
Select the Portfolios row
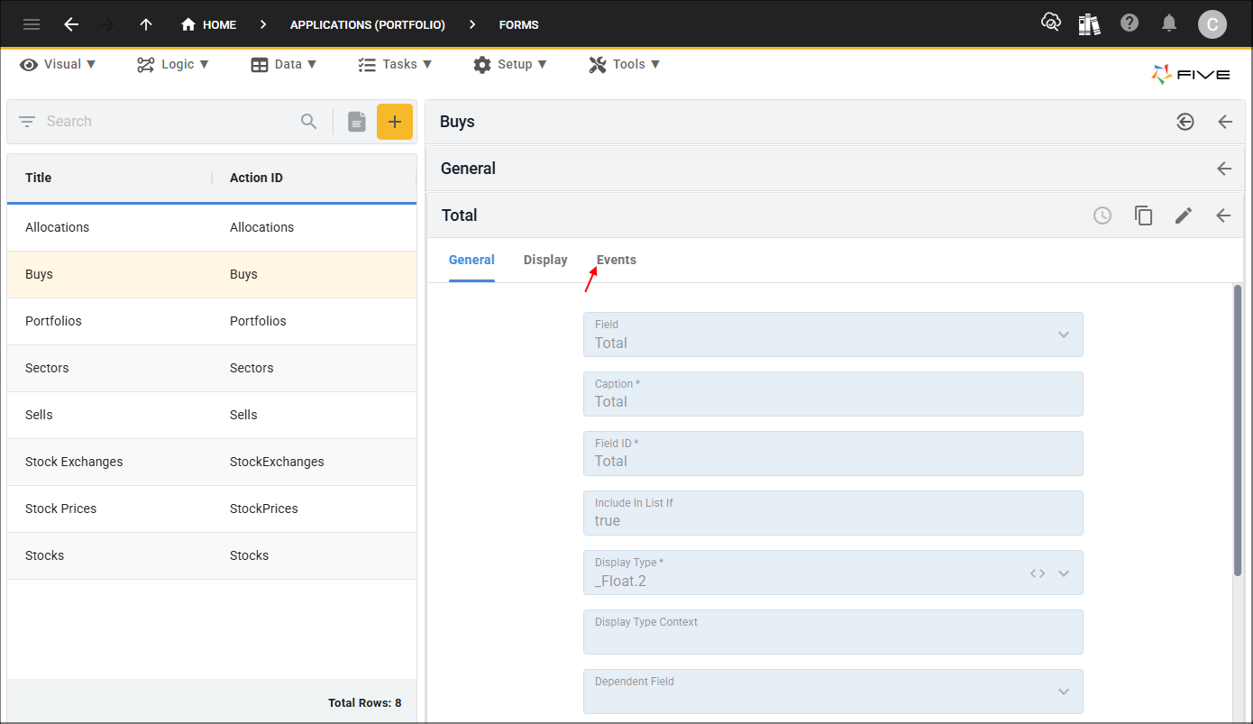pyautogui.click(x=212, y=321)
